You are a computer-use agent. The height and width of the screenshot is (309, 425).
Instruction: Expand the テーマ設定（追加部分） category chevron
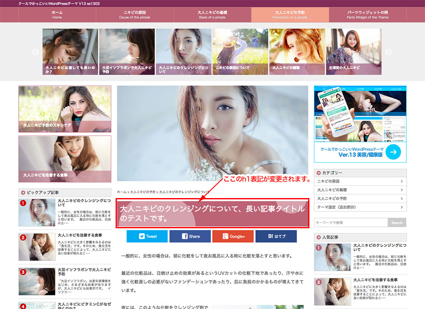click(402, 207)
